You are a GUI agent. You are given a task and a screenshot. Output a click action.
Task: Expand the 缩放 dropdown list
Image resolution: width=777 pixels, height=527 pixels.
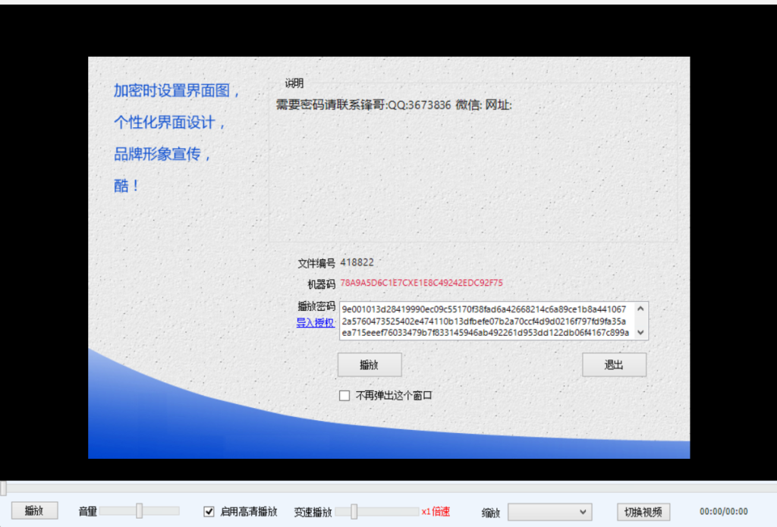pos(583,512)
